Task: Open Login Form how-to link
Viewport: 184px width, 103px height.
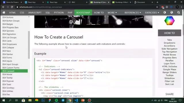Action: 169,64
